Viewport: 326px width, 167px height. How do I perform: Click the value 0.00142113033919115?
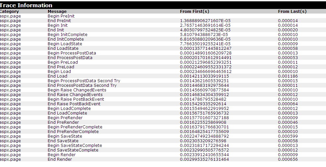click(x=204, y=76)
